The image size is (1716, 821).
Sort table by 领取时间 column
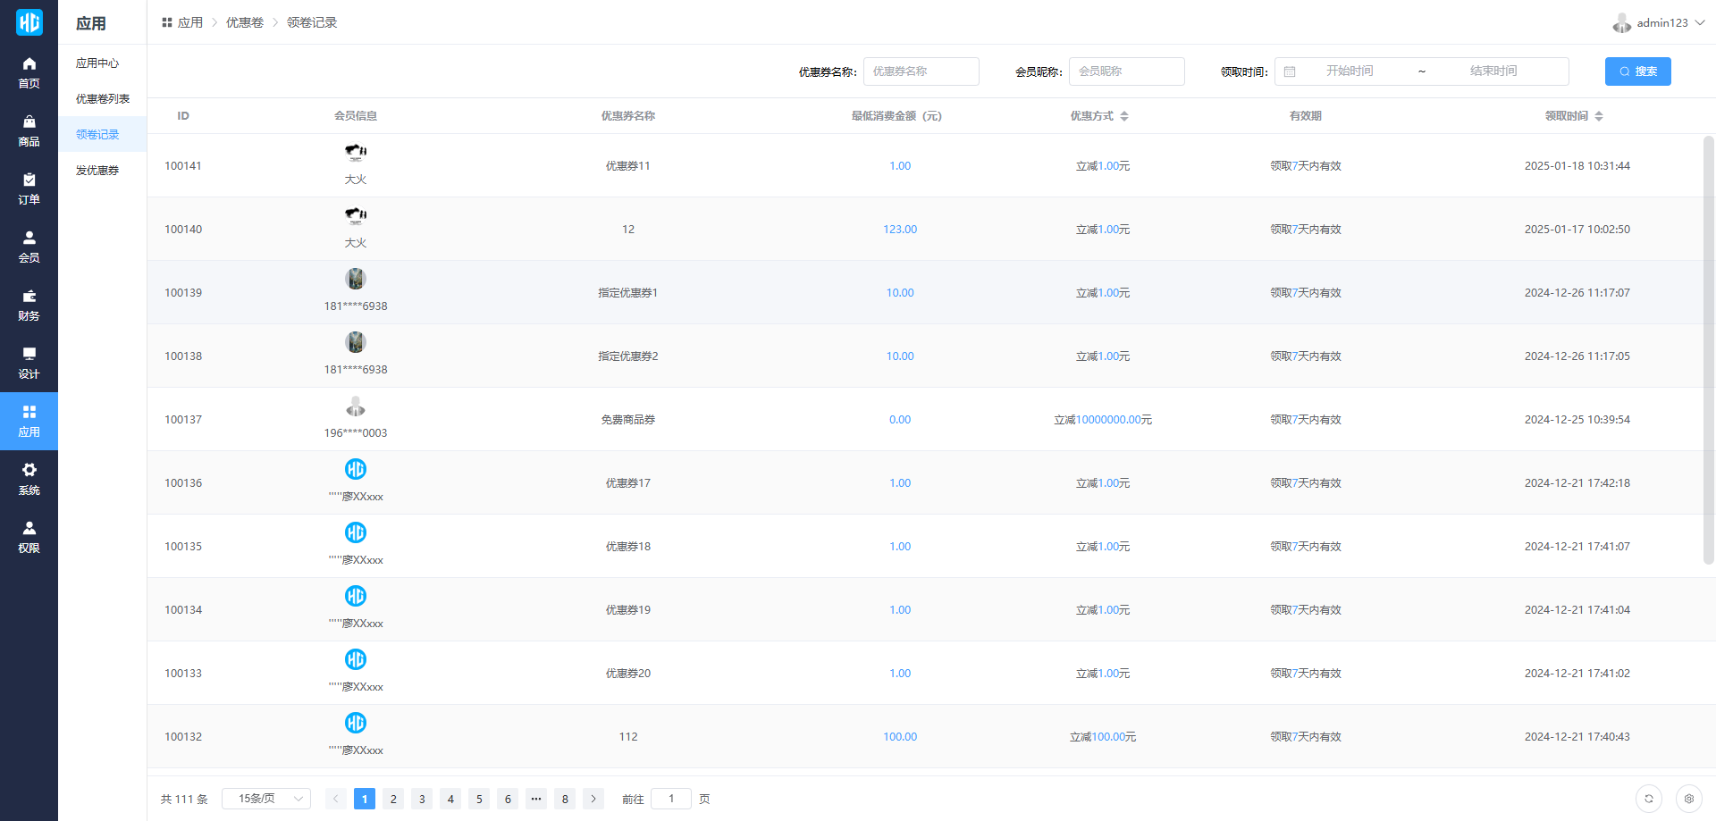pyautogui.click(x=1599, y=116)
